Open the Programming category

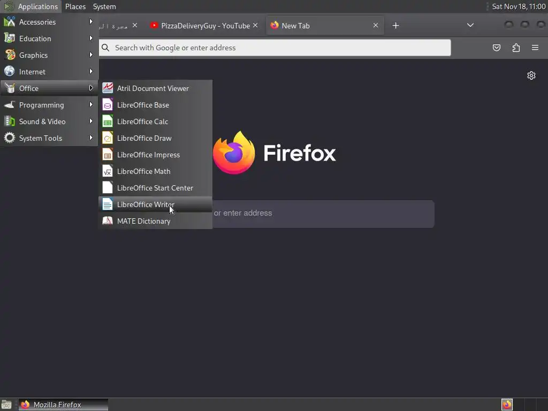pyautogui.click(x=49, y=105)
